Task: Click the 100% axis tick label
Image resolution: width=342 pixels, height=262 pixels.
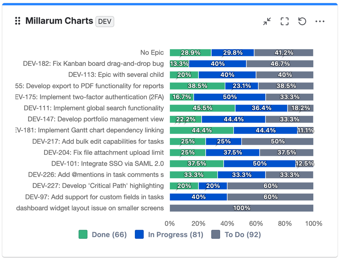Action: coord(314,224)
